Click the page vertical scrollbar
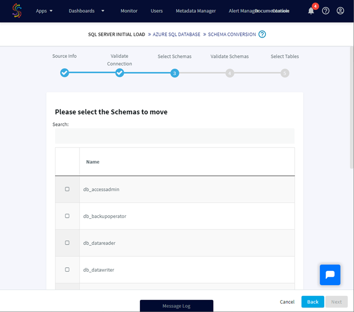354x312 pixels. click(x=352, y=107)
